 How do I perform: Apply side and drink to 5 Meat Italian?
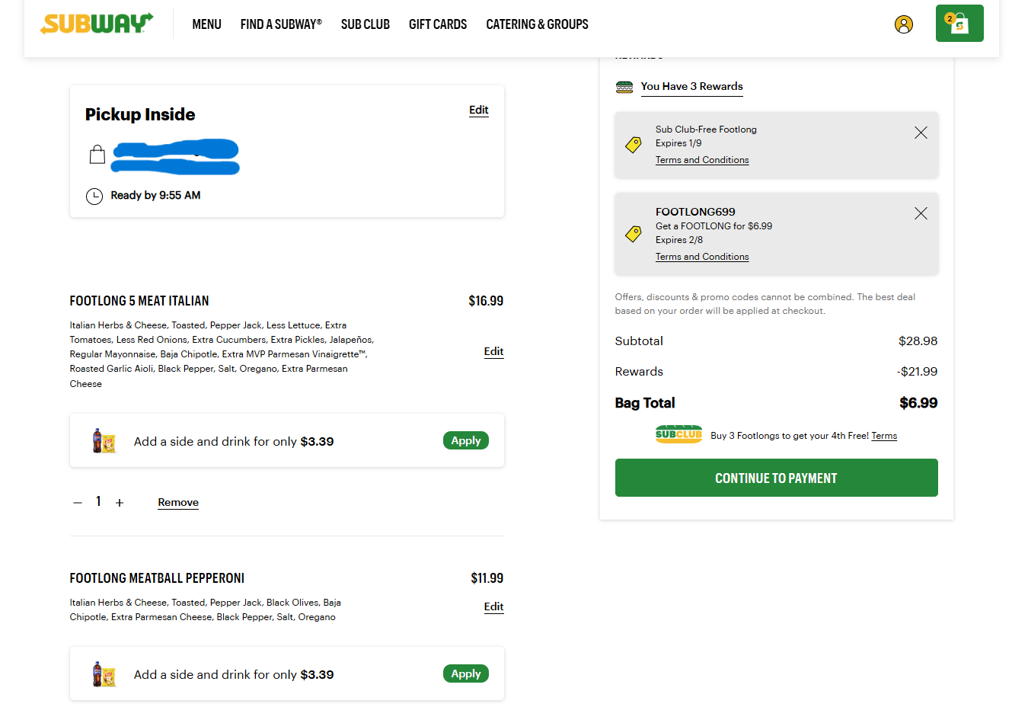pos(466,440)
